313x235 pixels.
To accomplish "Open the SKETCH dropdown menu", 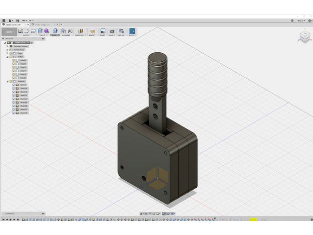I will [x=27, y=35].
